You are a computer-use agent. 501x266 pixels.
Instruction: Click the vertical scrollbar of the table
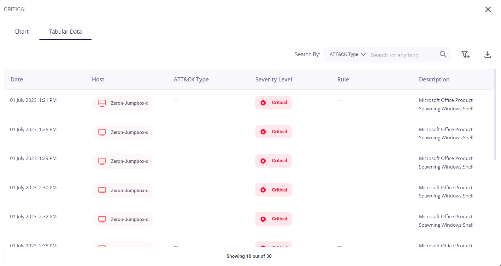click(495, 115)
